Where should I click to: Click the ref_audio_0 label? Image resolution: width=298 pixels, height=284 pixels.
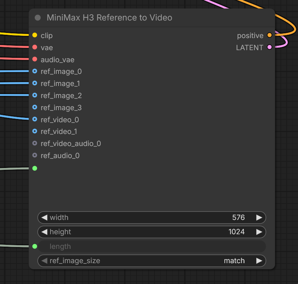click(x=60, y=156)
